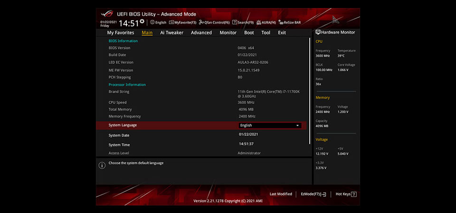The height and width of the screenshot is (213, 456).
Task: Click the English language label in toolbar
Action: [x=161, y=22]
